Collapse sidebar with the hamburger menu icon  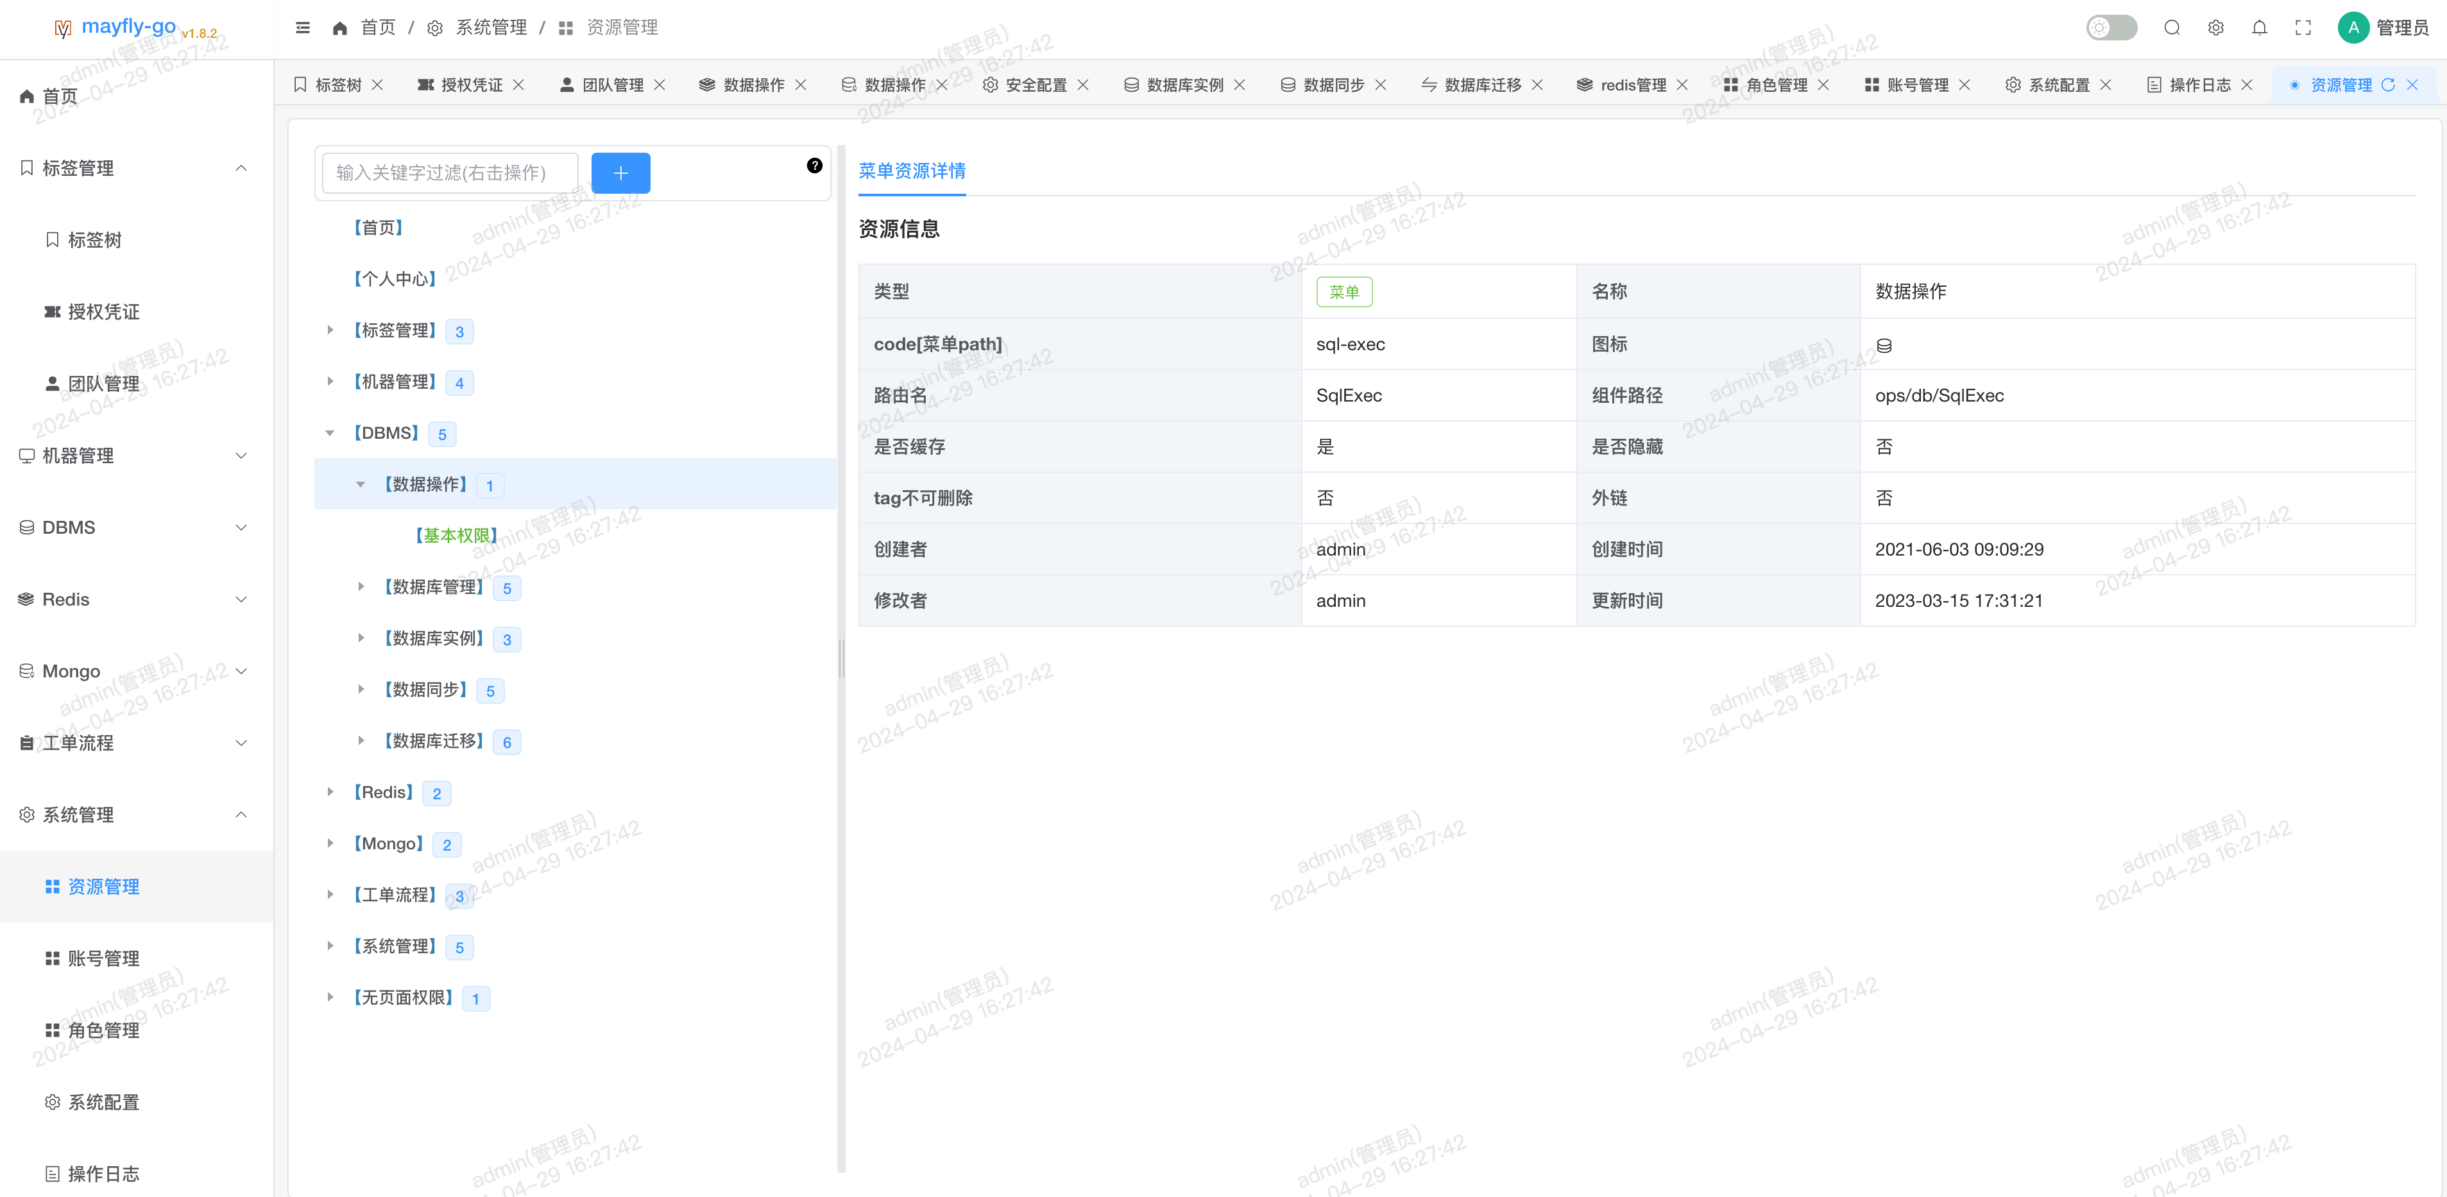302,28
